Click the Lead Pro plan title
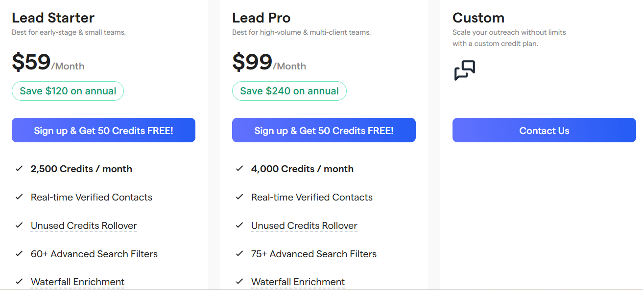The width and height of the screenshot is (643, 290). tap(261, 18)
